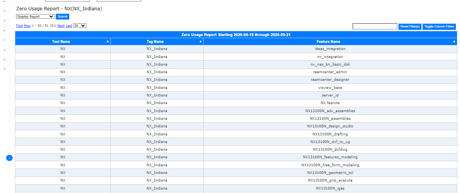Go to Next page link
The width and height of the screenshot is (460, 193).
click(61, 26)
